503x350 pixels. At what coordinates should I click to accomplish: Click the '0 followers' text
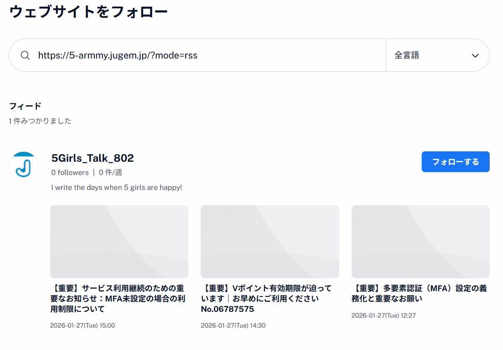(x=70, y=172)
